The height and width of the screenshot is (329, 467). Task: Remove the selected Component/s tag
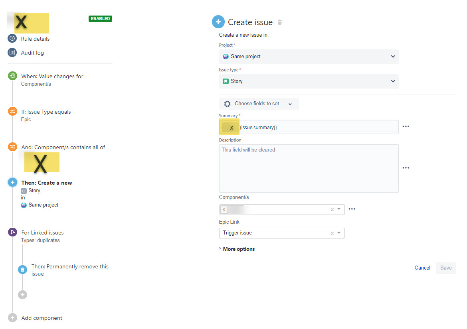click(x=224, y=209)
